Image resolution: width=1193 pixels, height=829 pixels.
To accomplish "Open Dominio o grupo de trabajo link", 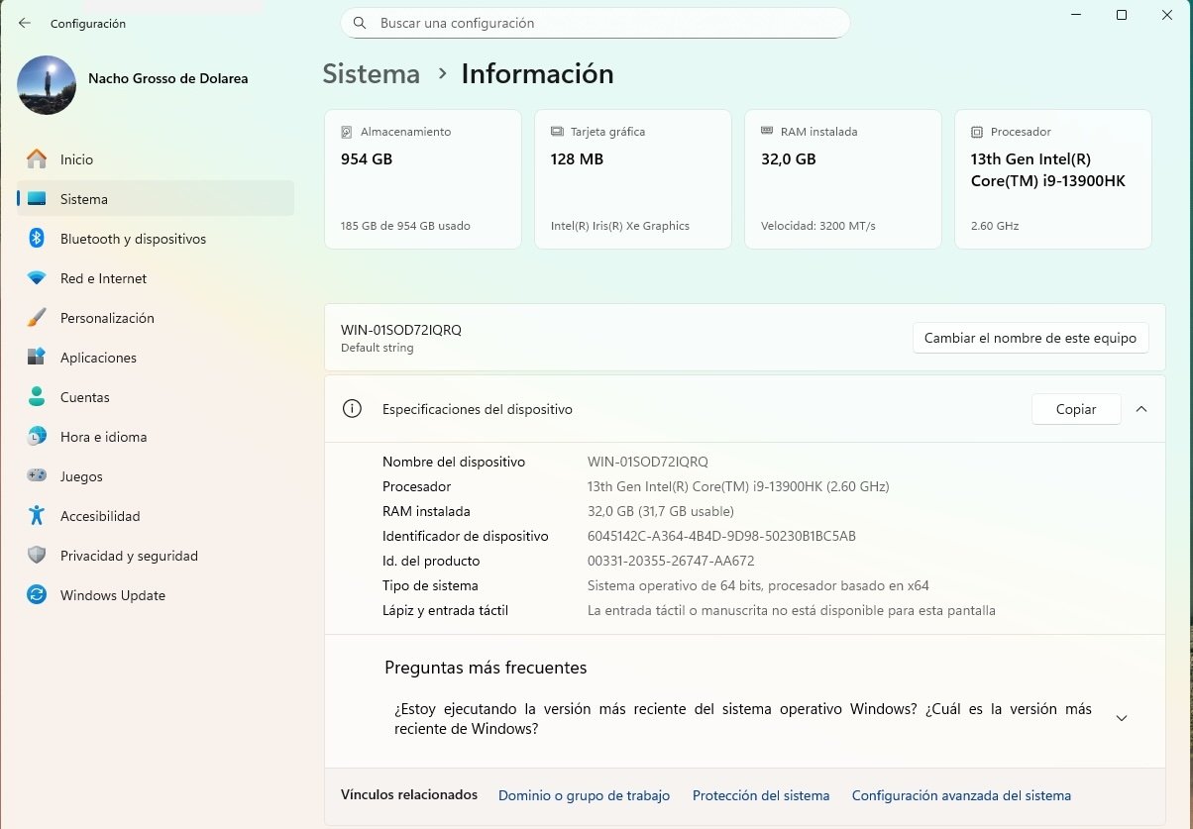I will click(x=584, y=795).
